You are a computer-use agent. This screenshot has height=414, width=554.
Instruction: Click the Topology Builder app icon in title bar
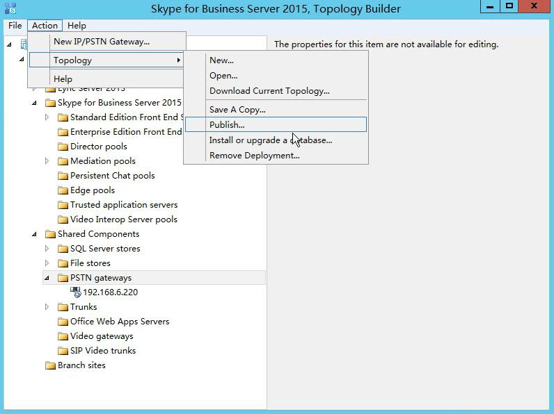pos(10,8)
